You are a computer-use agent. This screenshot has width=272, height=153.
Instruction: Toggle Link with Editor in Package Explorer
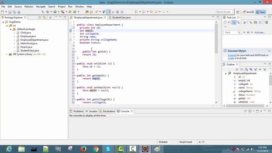(x=44, y=17)
